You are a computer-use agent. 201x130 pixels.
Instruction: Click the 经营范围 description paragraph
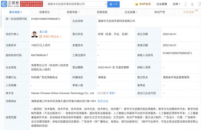114,117
